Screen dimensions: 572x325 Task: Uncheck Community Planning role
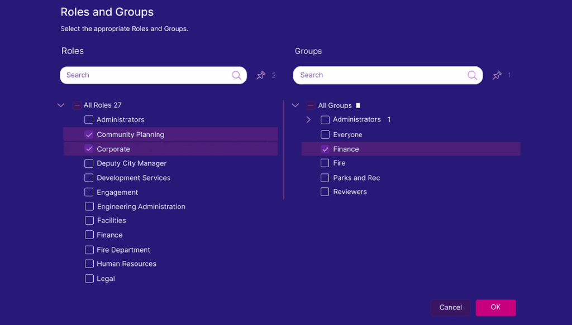pyautogui.click(x=88, y=134)
